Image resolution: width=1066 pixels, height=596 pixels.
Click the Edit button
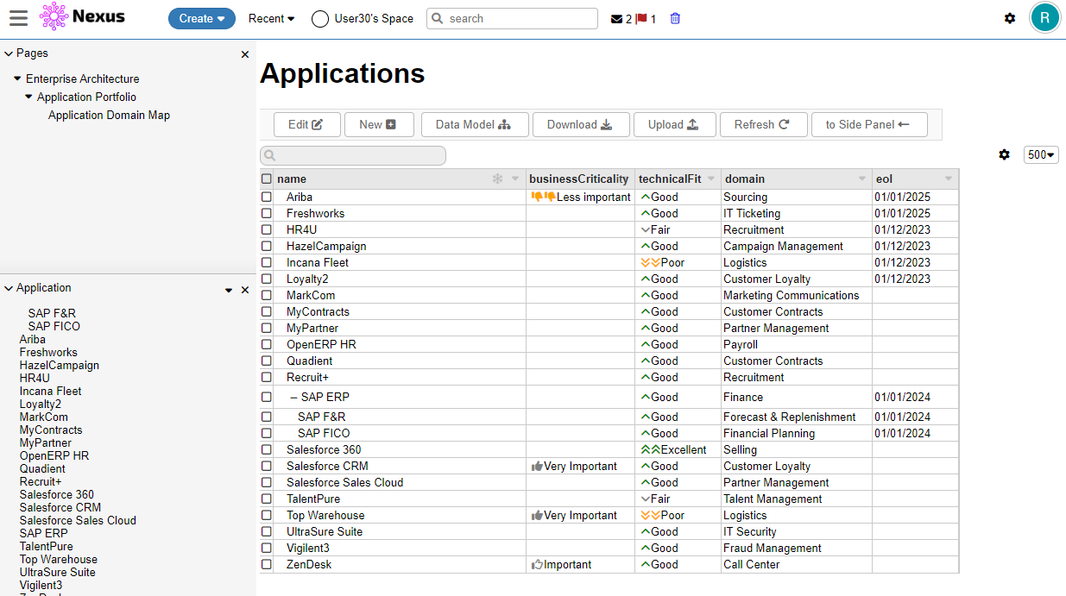(x=307, y=124)
